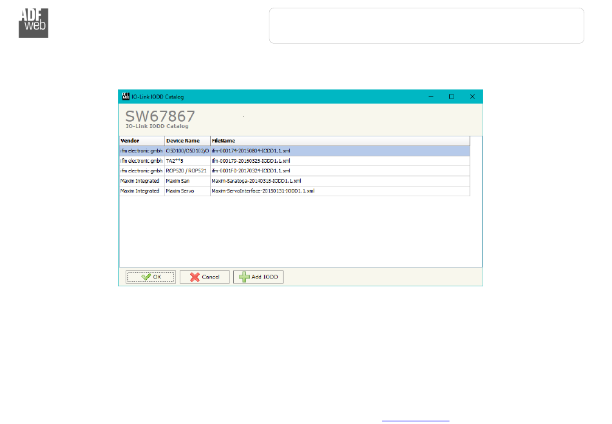Select row ifm-000179-20160325-IODD1.1.xml
Viewport: 612px width, 424px height.
(x=294, y=161)
